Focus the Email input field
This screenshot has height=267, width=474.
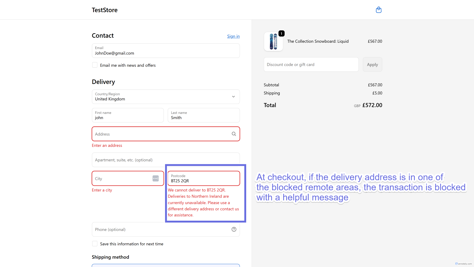[166, 51]
